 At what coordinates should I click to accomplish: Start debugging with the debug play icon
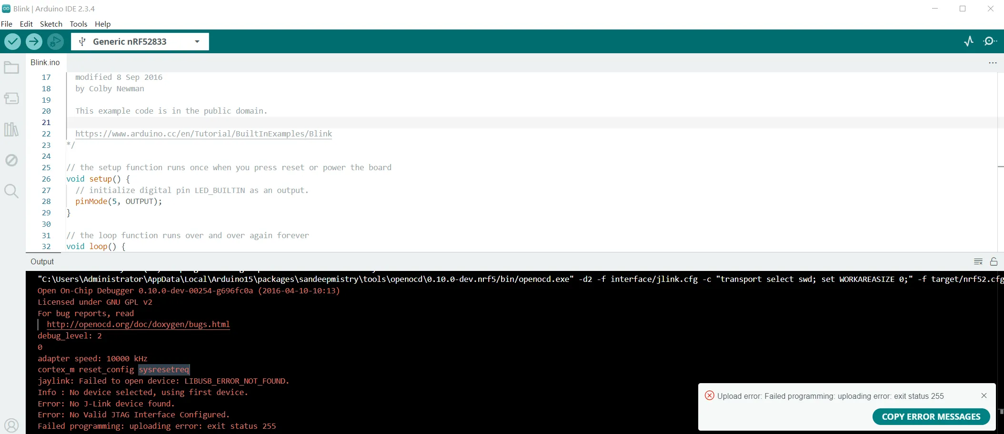click(x=55, y=42)
